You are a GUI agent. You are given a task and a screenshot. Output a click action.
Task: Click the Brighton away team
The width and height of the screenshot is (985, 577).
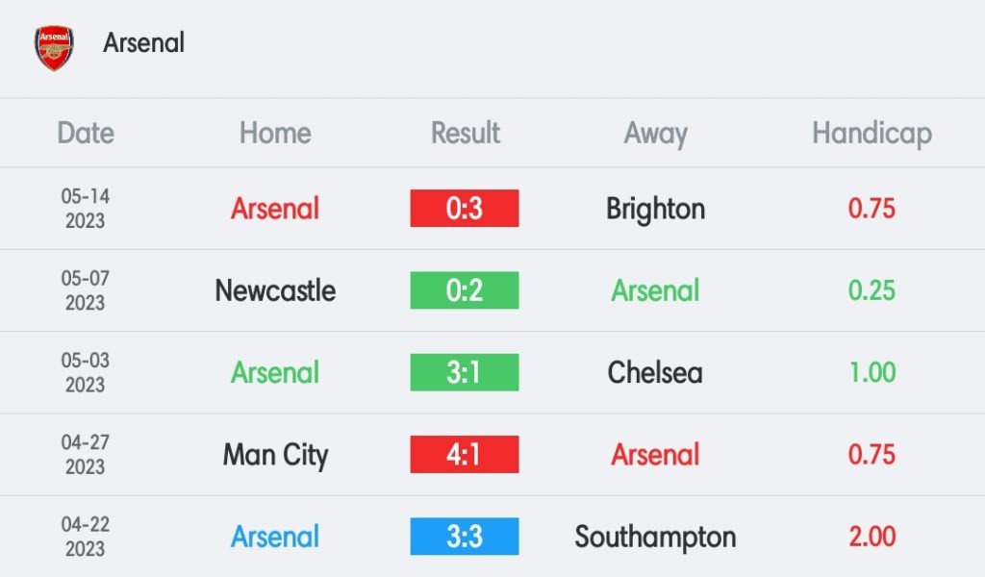click(x=655, y=209)
